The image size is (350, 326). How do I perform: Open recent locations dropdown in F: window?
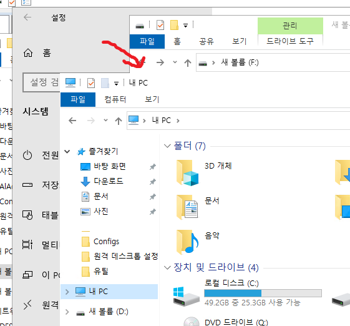click(x=175, y=62)
